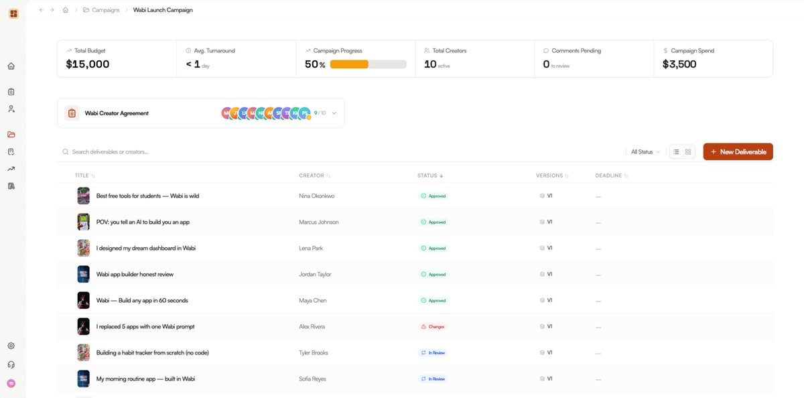Screen dimensions: 804x398
Task: Click the search deliverables or creators field
Action: coord(342,152)
